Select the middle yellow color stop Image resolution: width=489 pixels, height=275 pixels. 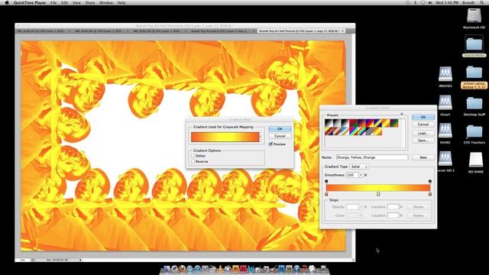click(x=378, y=194)
